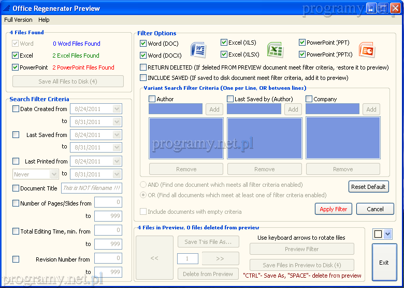Click the Cancel button
Screen dimensions: 404x288
[x=375, y=209]
